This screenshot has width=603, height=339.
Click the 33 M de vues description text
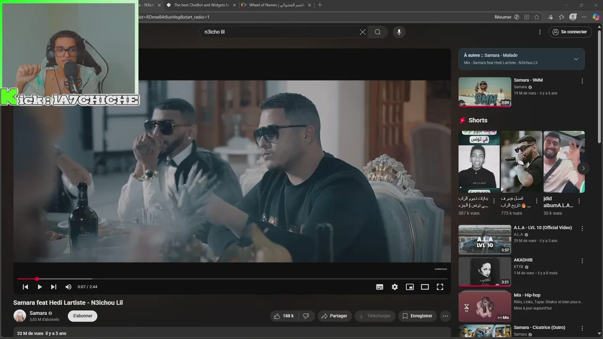[x=41, y=333]
